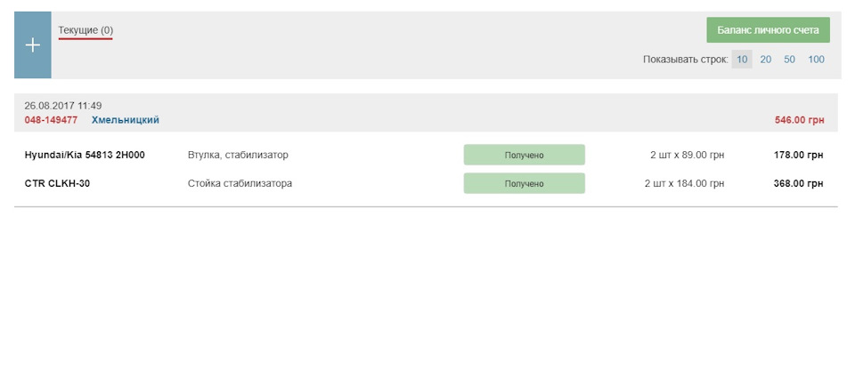Click the 368.00 грн line total
The height and width of the screenshot is (385, 855).
coord(798,183)
